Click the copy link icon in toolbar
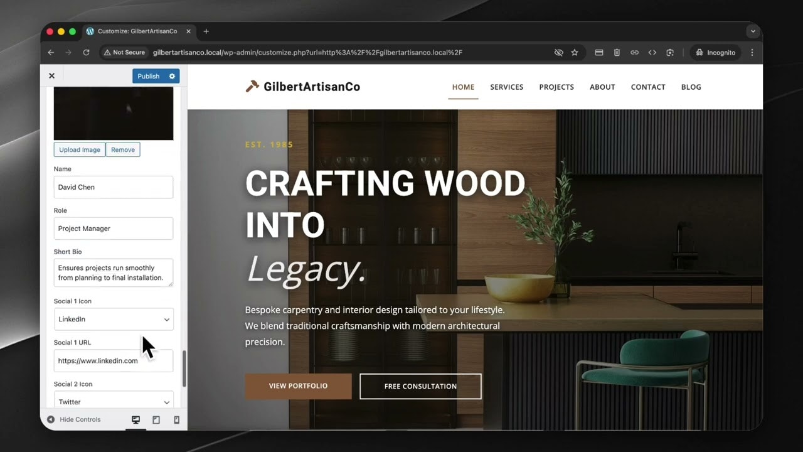803x452 pixels. [634, 53]
